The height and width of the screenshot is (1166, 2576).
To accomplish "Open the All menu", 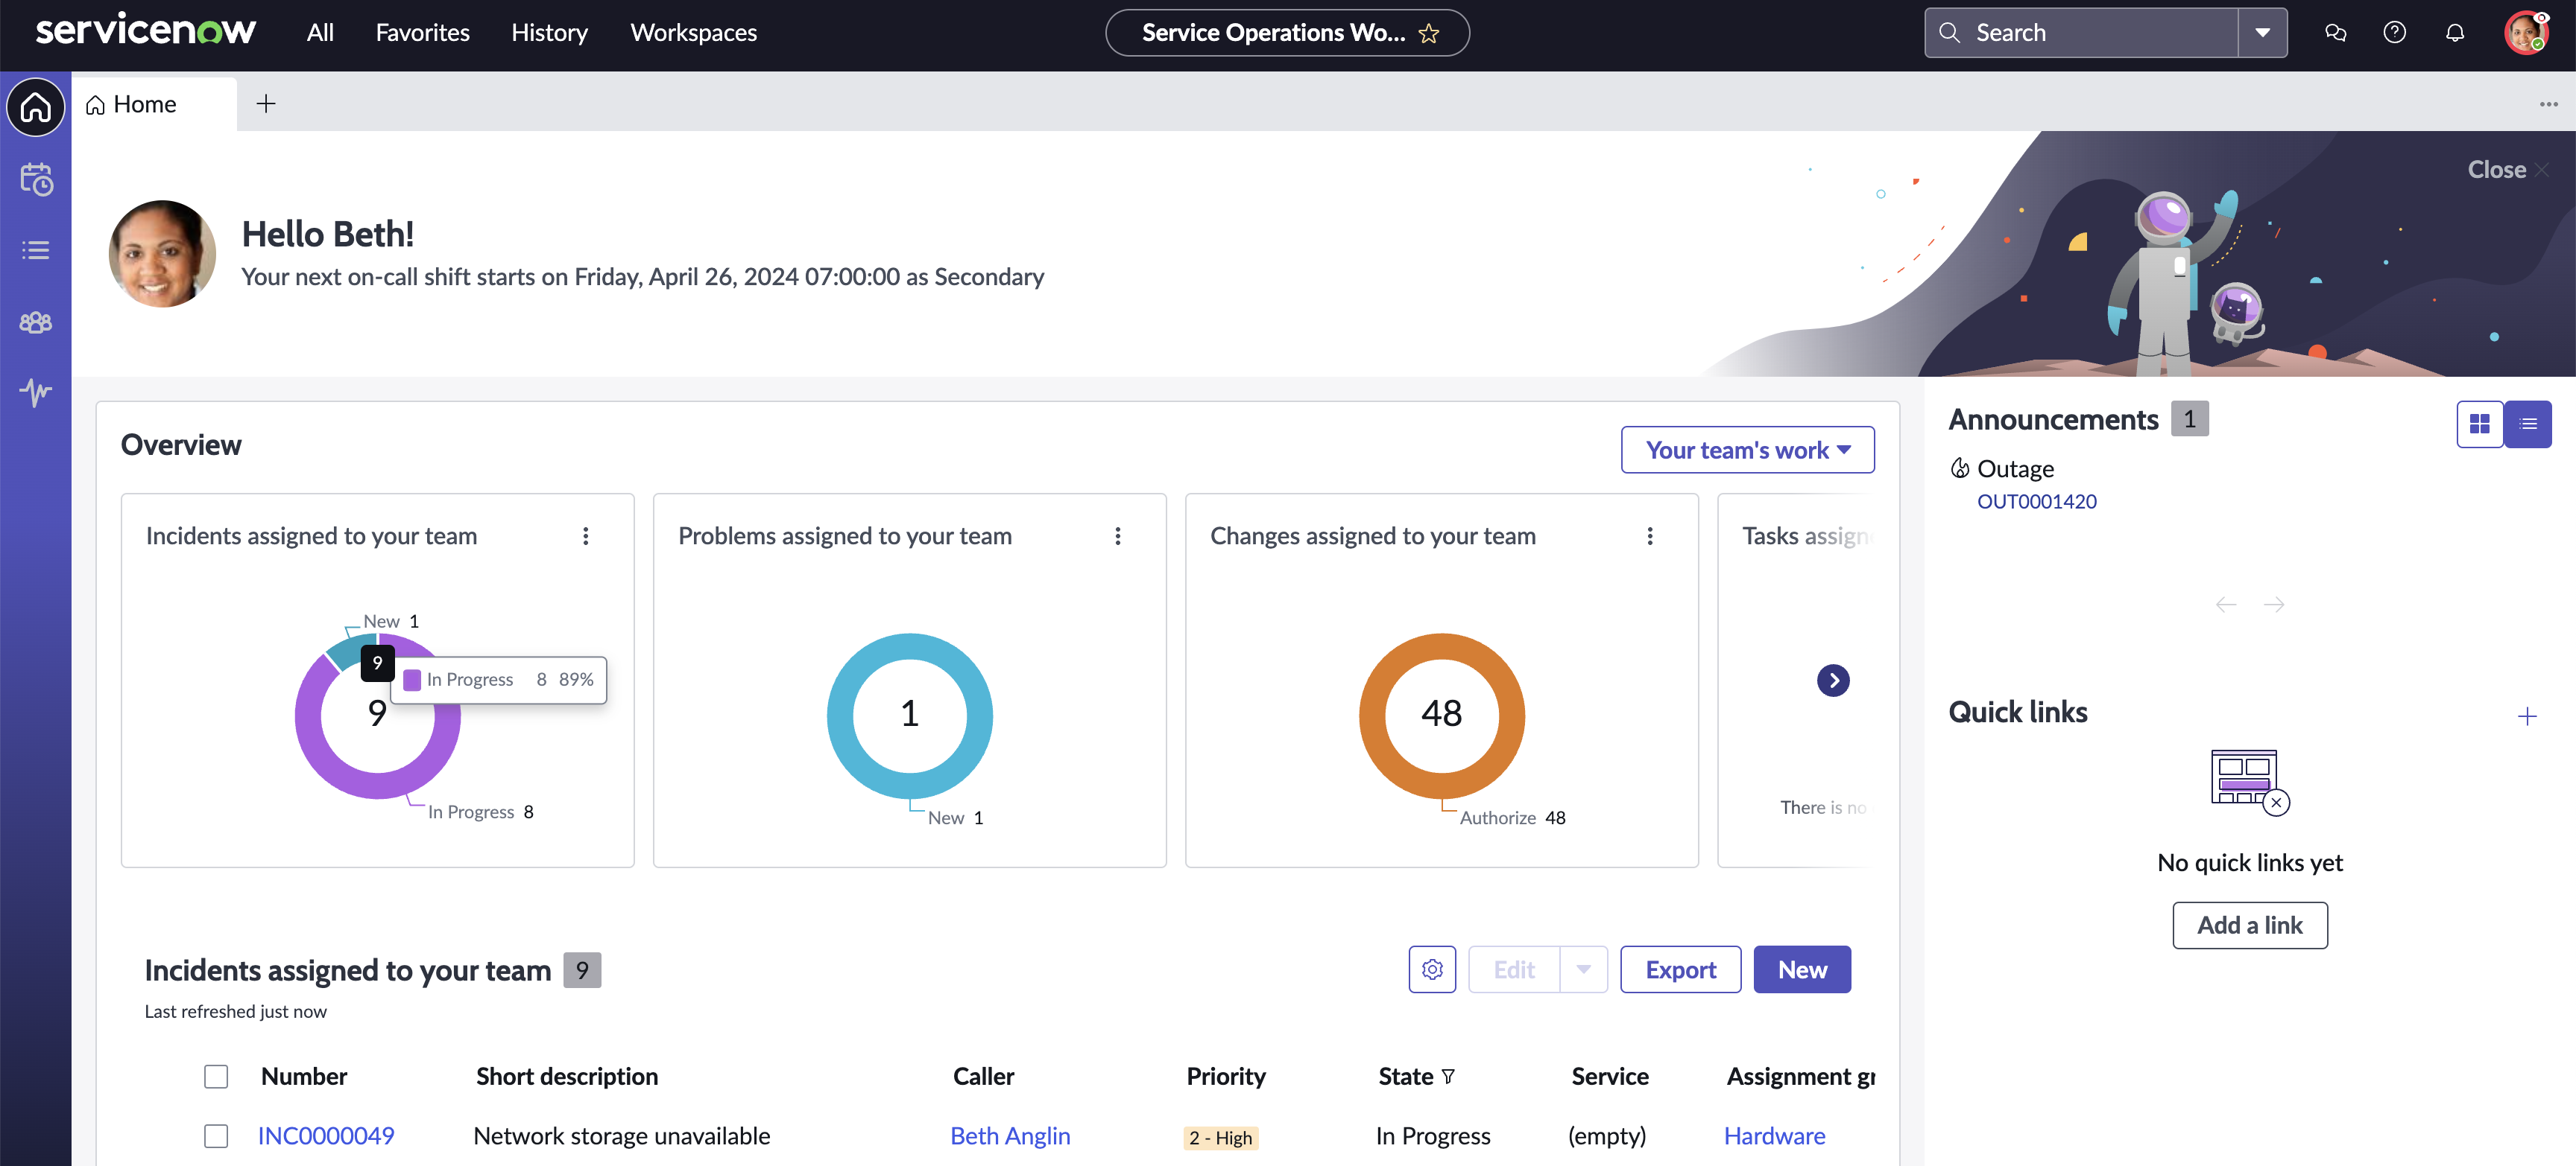I will pos(320,33).
